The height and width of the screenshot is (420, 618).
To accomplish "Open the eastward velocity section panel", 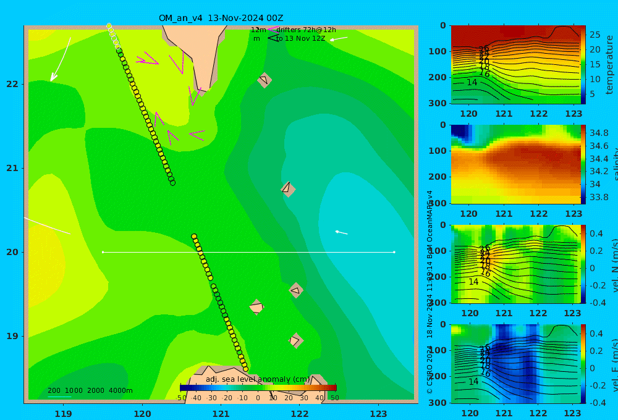I will pos(515,364).
